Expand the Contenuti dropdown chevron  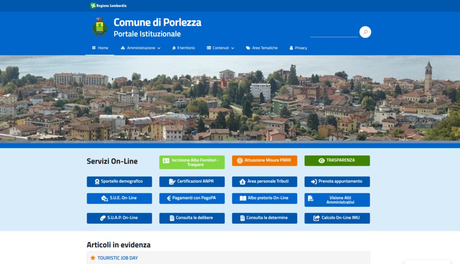[x=233, y=48]
